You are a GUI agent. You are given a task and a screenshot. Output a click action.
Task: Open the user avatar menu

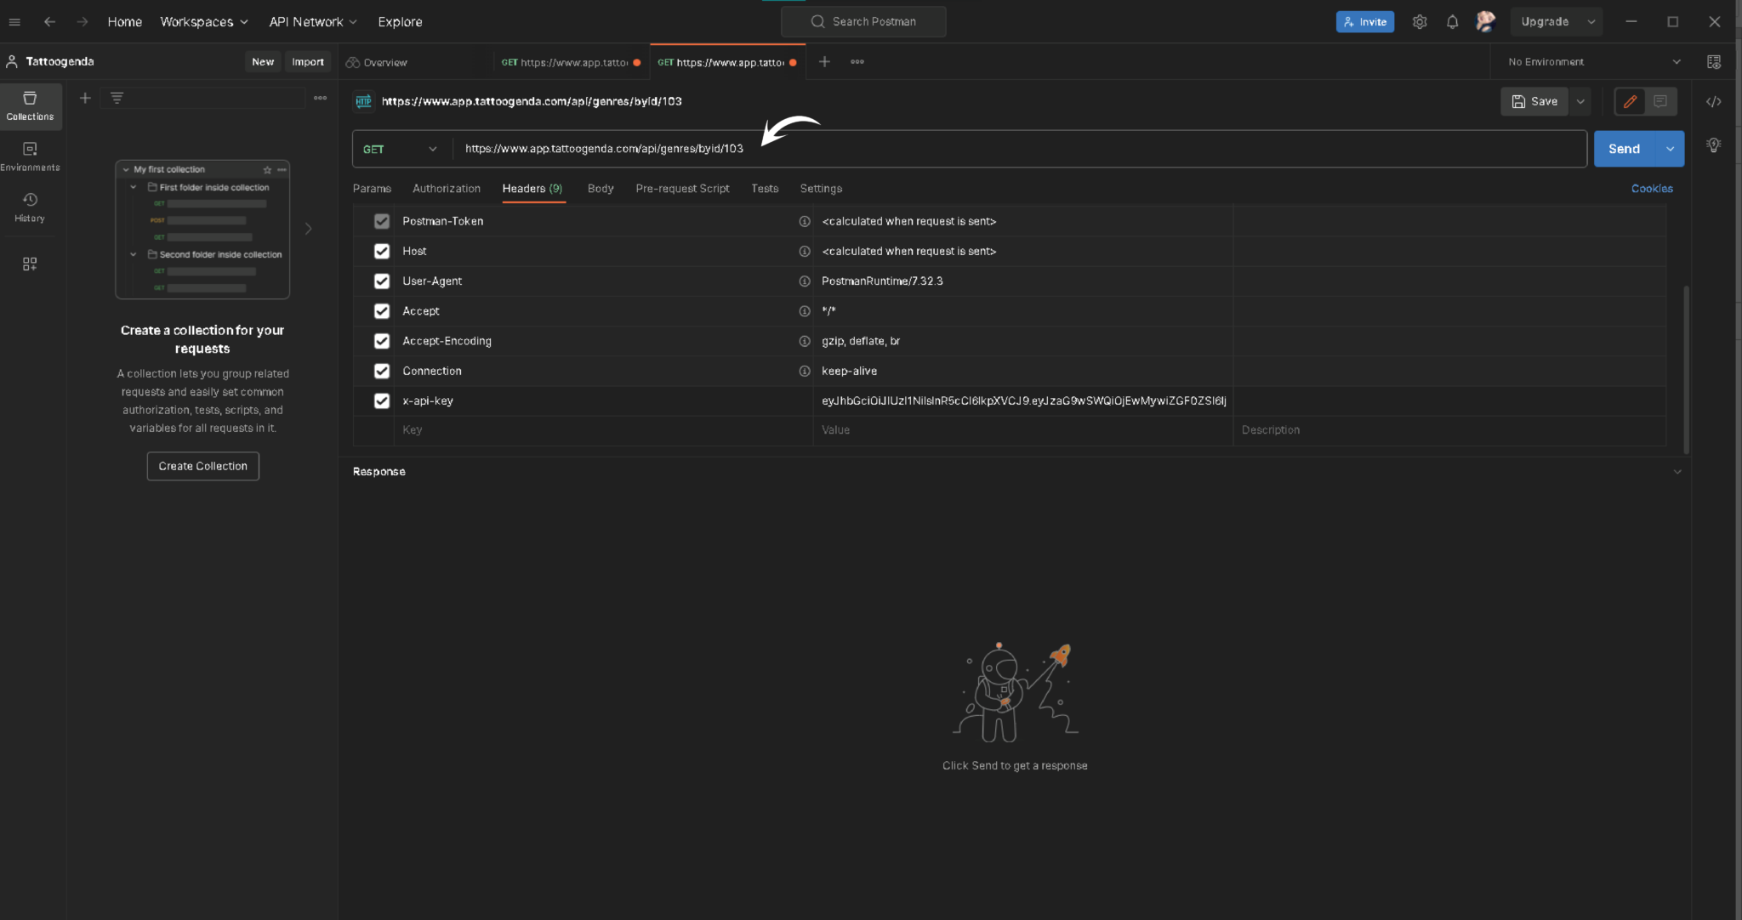point(1485,22)
